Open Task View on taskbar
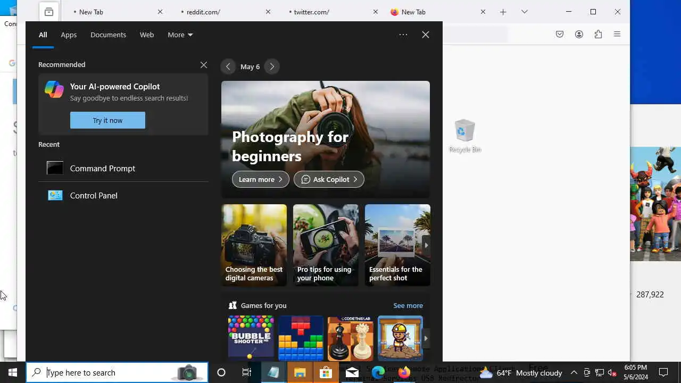Screen dimensions: 681x383 pyautogui.click(x=247, y=372)
